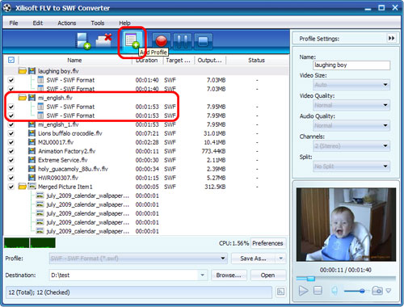Click the Browse... button
The width and height of the screenshot is (404, 307).
tap(229, 275)
